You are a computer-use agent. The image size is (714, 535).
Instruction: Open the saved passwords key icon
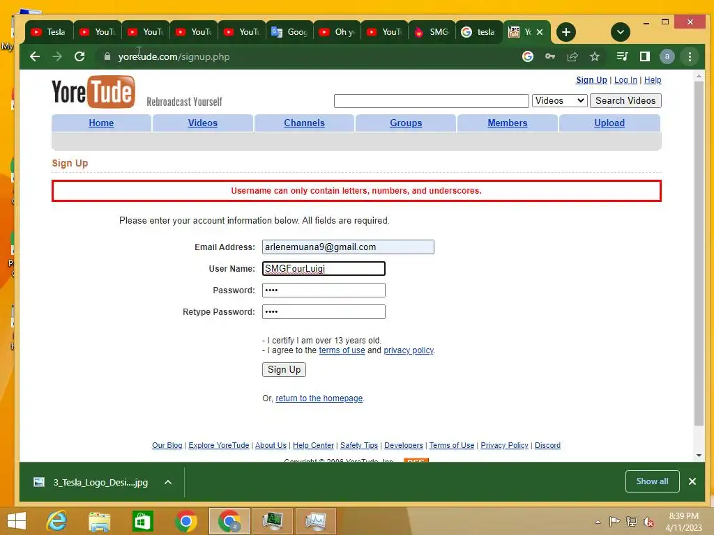(x=550, y=56)
